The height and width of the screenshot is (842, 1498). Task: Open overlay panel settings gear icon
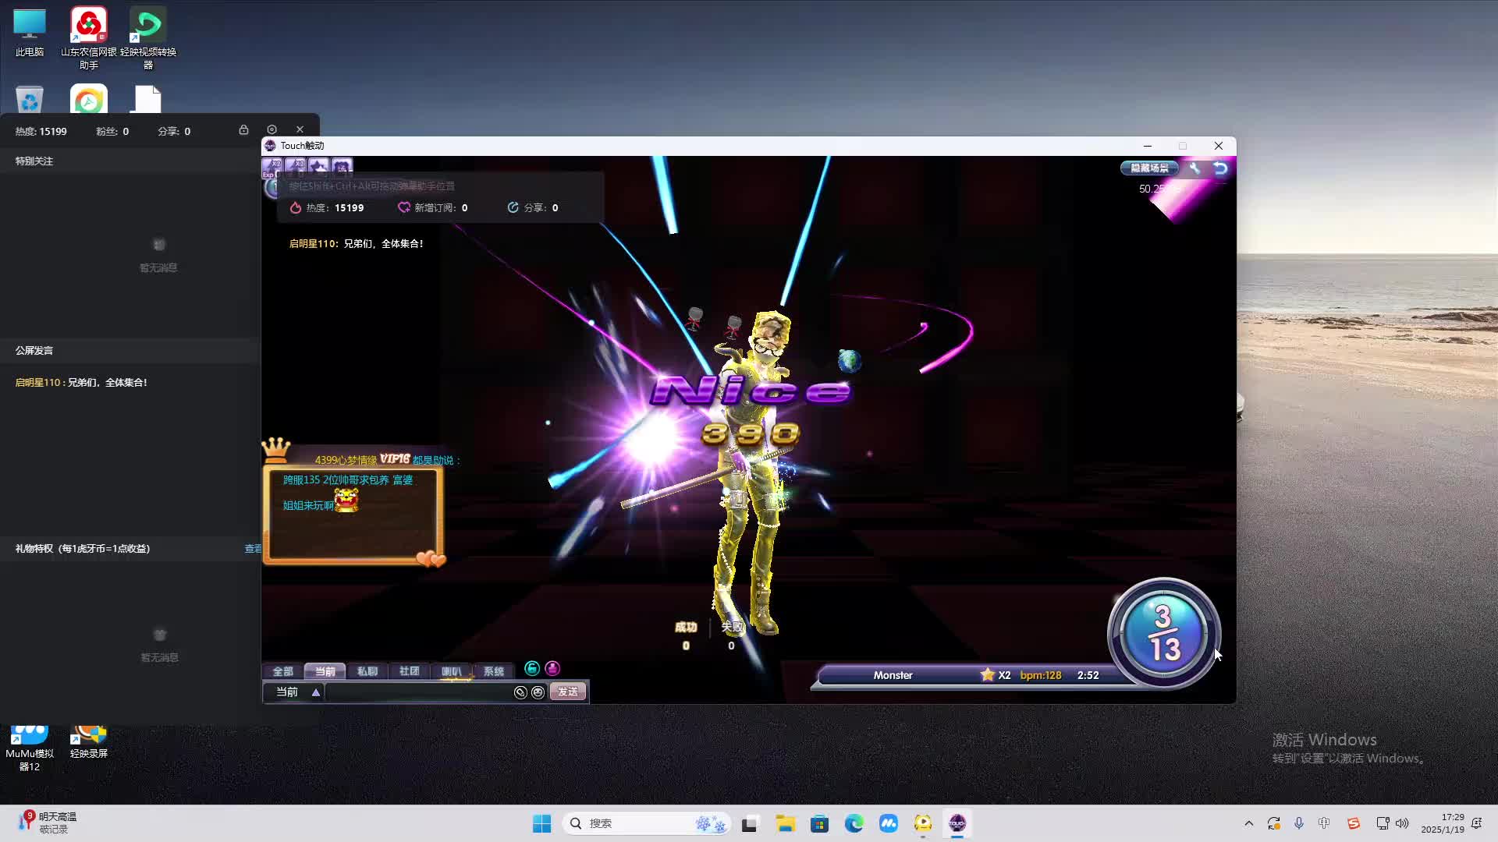coord(272,129)
